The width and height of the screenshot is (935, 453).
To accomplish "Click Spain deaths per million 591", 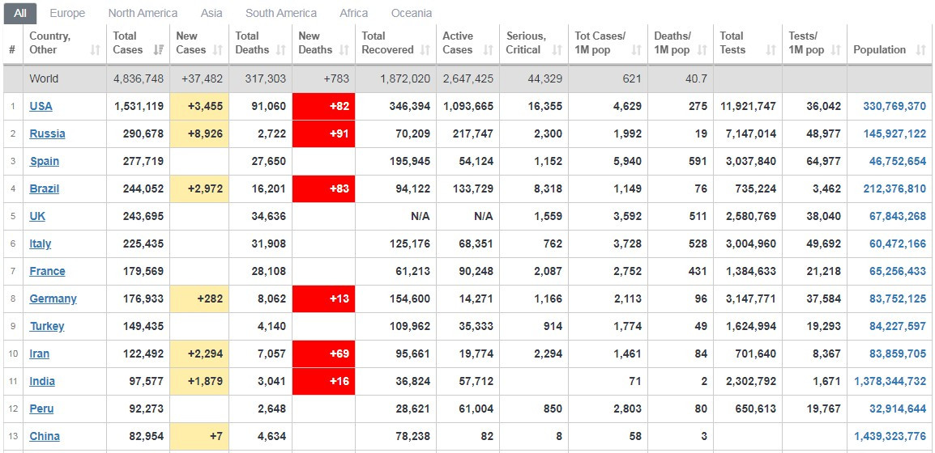I will [698, 161].
